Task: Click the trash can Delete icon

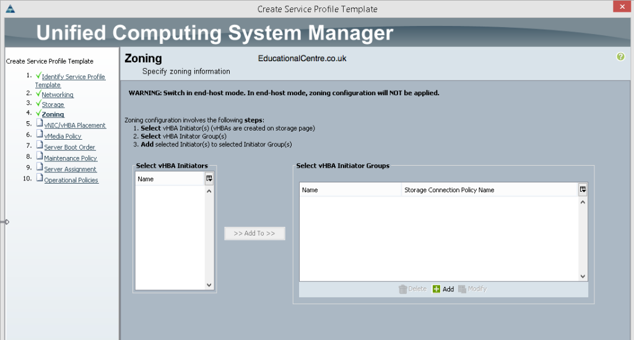Action: (x=402, y=289)
